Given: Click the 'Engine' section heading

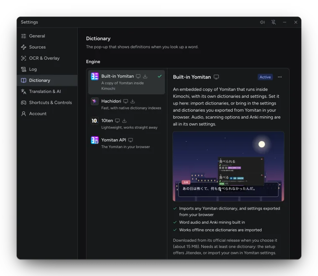Looking at the screenshot, I should [x=93, y=61].
